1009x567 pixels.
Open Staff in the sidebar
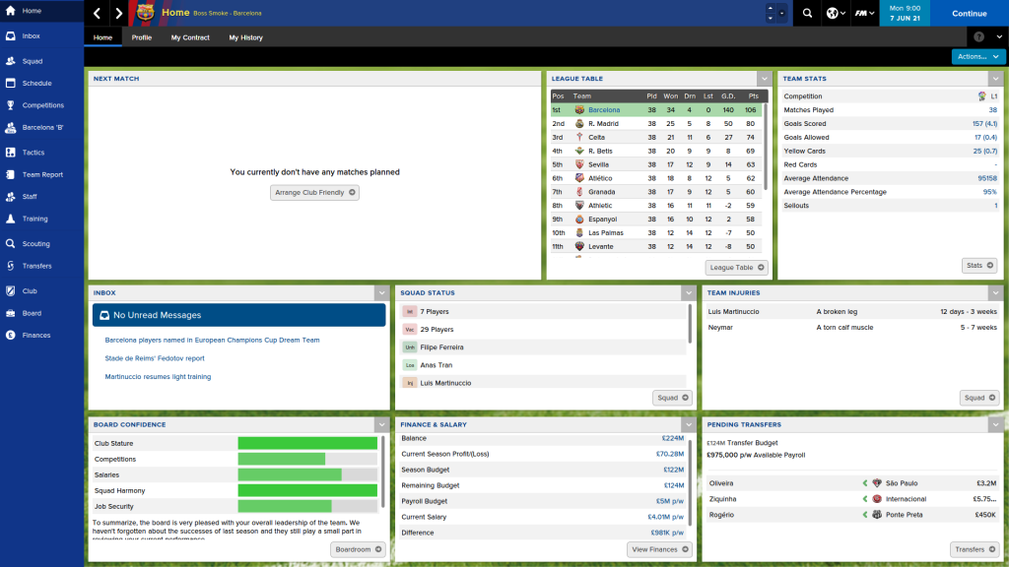click(41, 196)
